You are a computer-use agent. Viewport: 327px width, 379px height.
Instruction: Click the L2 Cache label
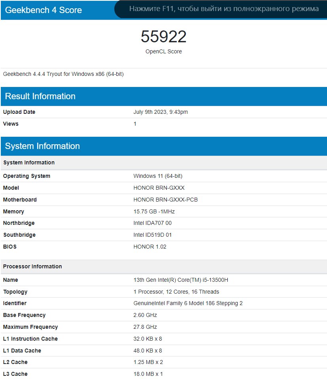[x=15, y=362]
